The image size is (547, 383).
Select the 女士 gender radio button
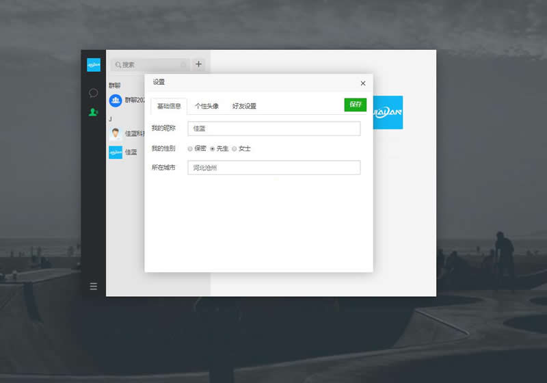point(235,148)
